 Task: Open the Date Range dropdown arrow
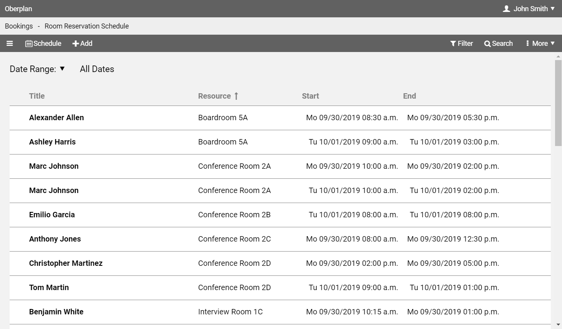click(62, 69)
